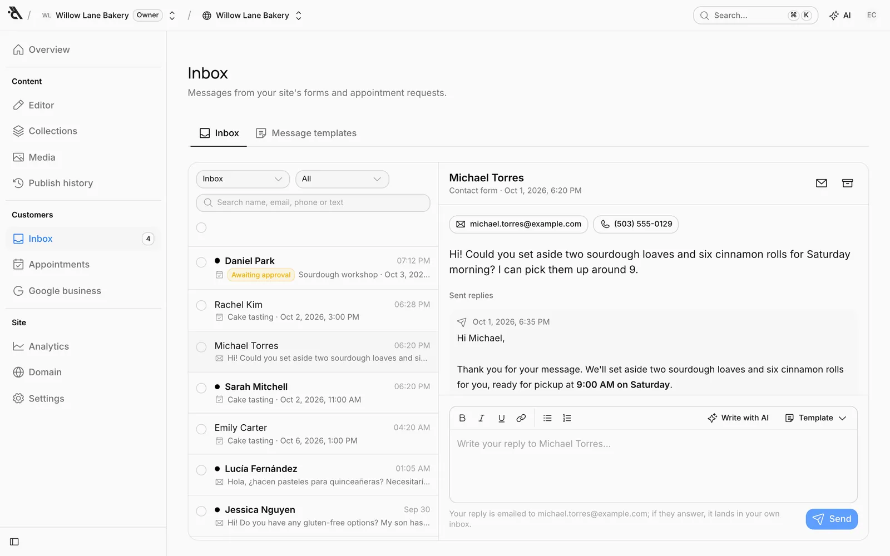This screenshot has height=556, width=890.
Task: Open the AI assistant in top bar
Action: coord(840,16)
